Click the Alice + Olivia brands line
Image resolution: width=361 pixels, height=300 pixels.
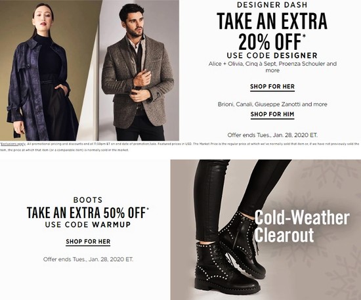[272, 67]
